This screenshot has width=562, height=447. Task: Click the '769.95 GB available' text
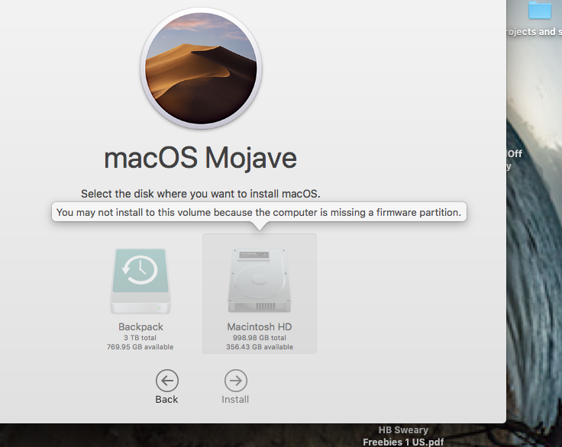[x=140, y=347]
